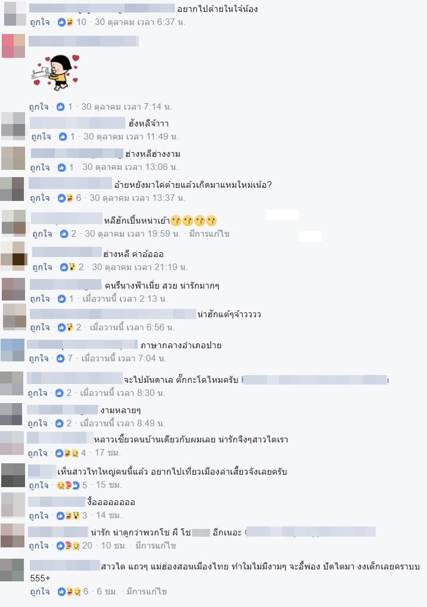Open reaction icons on the 14 ชม. comment
The height and width of the screenshot is (607, 427).
[x=68, y=515]
